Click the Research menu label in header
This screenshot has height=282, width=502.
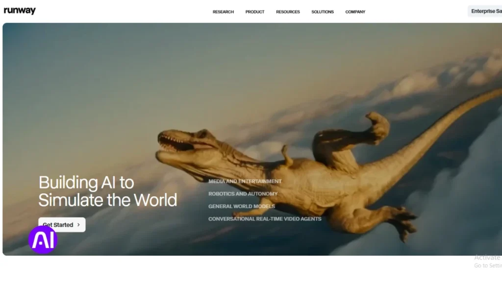223,12
